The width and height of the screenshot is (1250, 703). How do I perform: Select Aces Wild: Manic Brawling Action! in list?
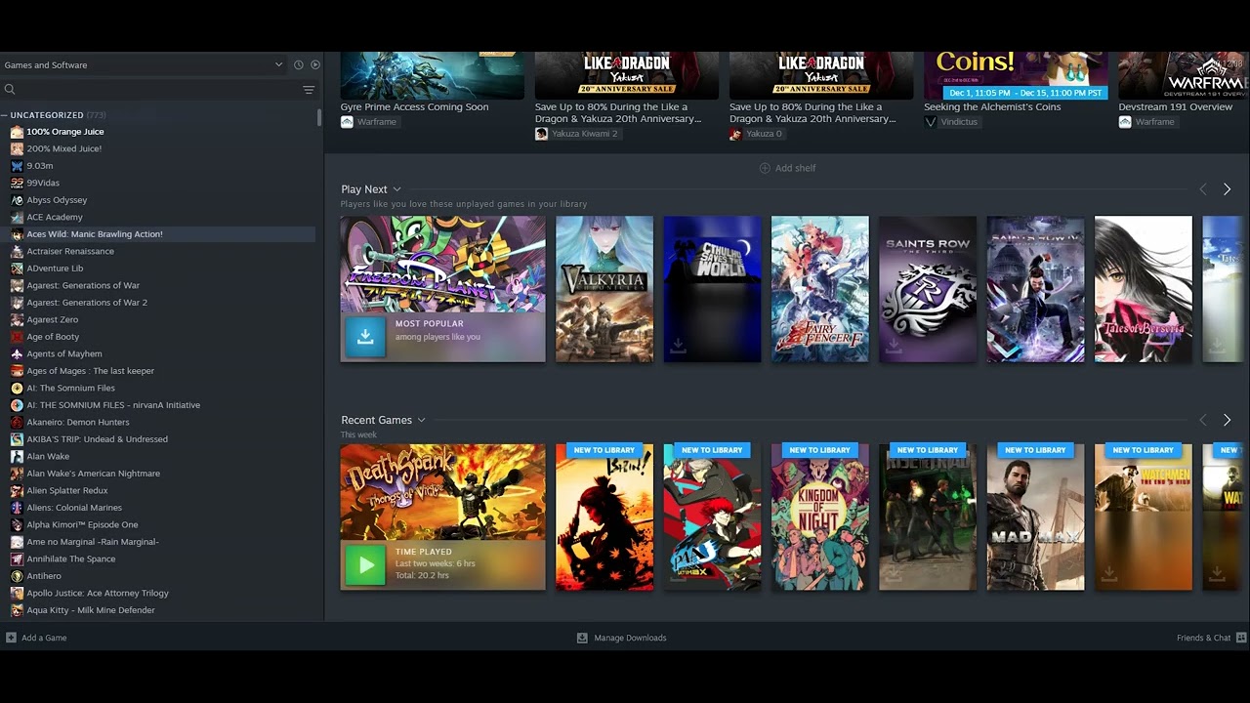[159, 234]
